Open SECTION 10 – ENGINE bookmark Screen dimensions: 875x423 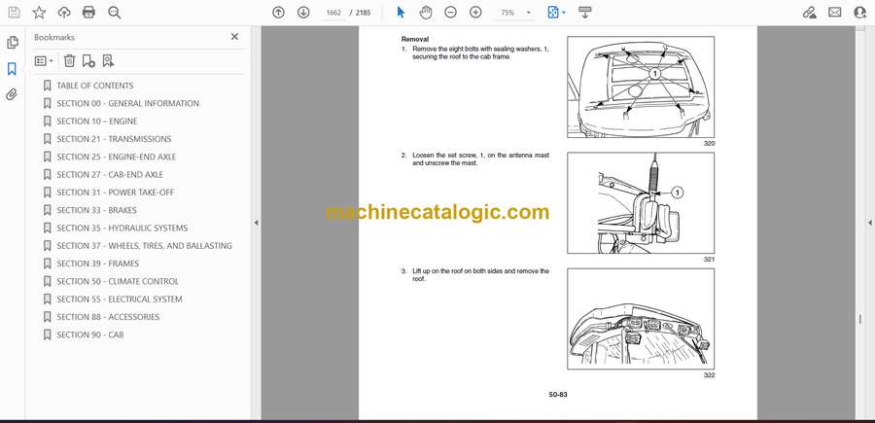tap(96, 122)
